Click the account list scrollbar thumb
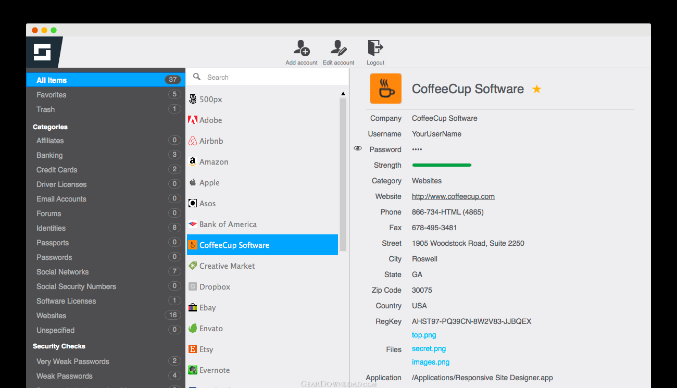 [x=343, y=176]
